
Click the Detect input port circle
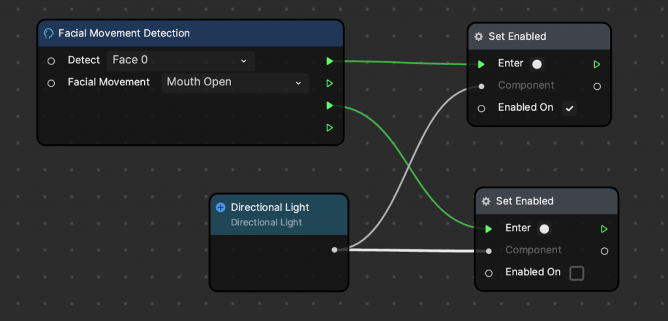[x=51, y=61]
